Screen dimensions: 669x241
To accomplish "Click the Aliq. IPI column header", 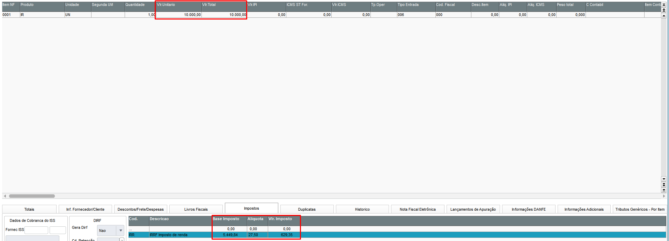I will 513,7.
